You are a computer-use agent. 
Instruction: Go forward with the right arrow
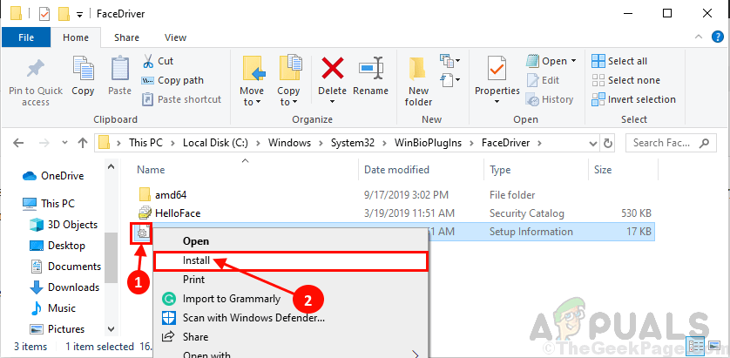[x=44, y=143]
